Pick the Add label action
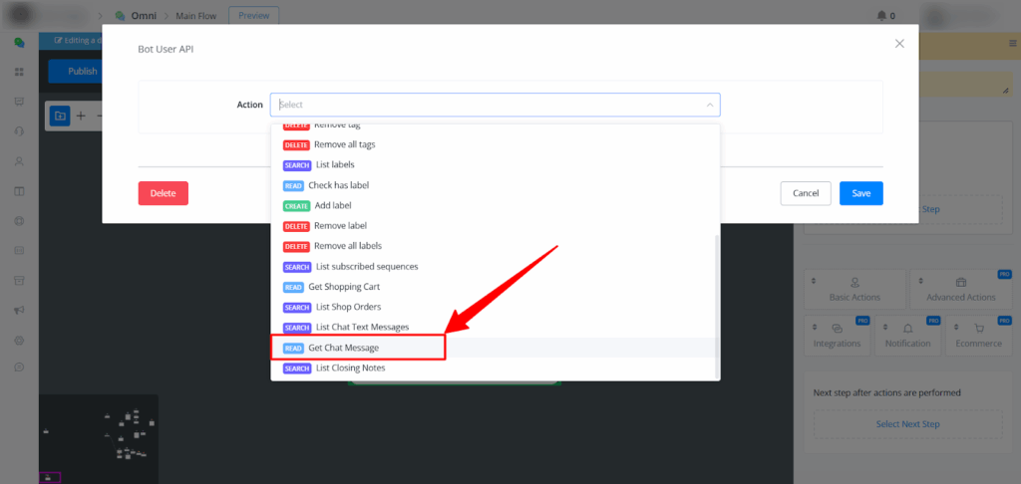 tap(332, 205)
